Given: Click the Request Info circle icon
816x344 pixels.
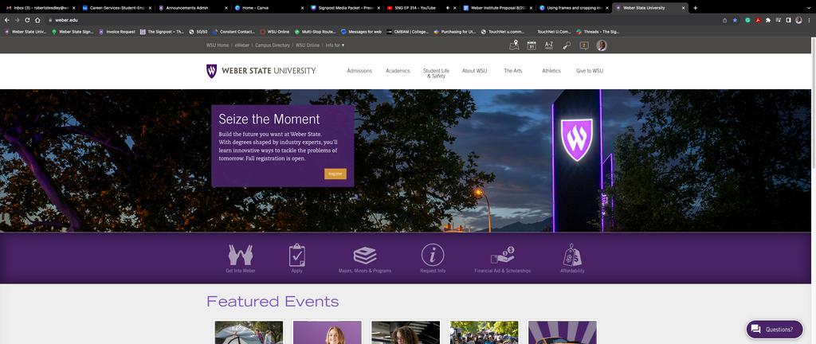Looking at the screenshot, I should point(433,255).
